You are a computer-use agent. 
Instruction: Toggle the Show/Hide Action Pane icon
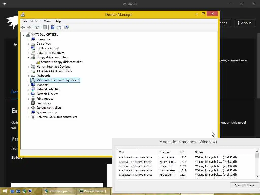(59, 27)
